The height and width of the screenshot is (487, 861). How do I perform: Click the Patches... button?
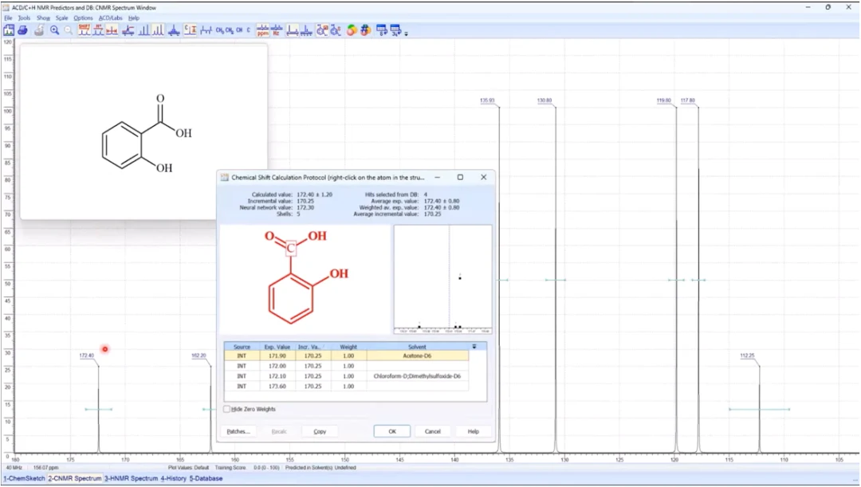(238, 431)
